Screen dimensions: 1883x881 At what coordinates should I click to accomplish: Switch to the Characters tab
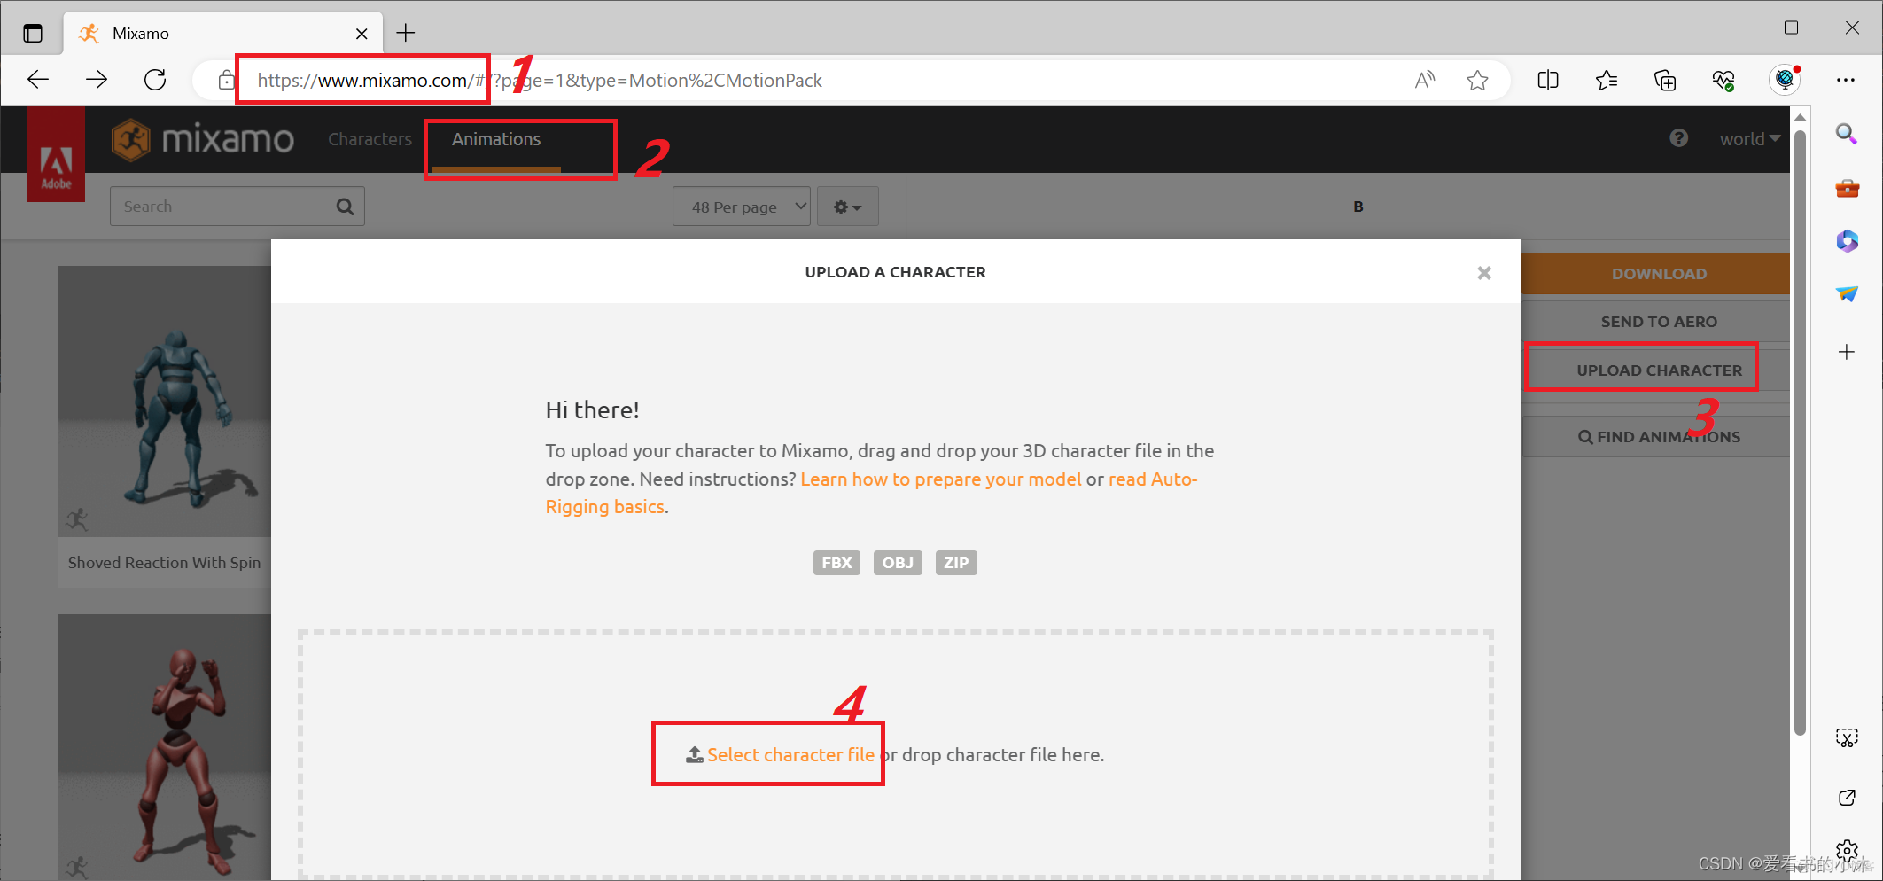click(x=370, y=139)
